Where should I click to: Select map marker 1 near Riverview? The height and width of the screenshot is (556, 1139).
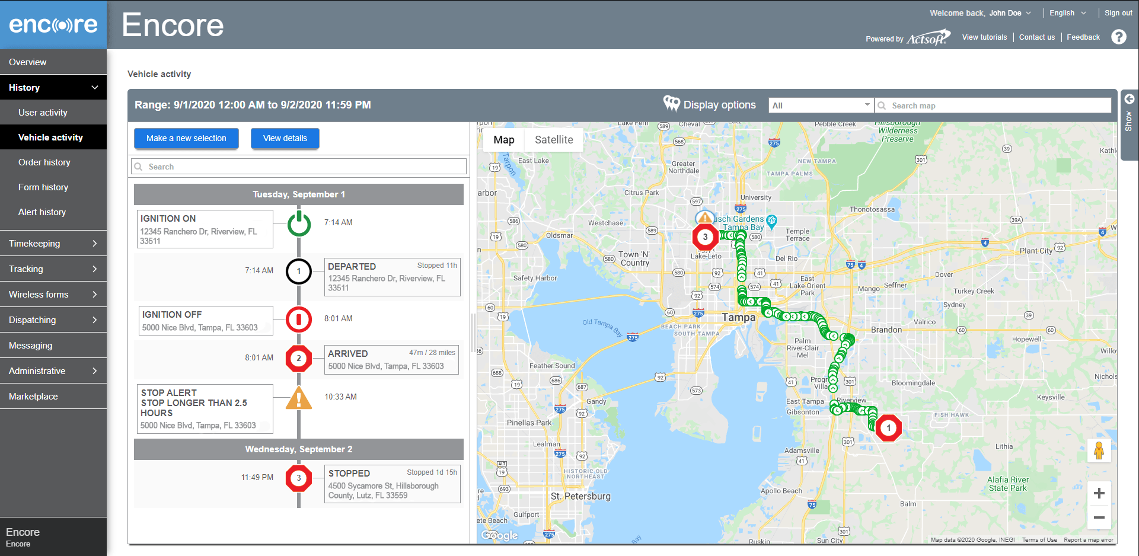click(x=889, y=427)
